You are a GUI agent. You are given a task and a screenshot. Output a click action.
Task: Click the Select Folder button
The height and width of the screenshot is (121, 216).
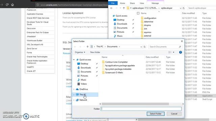156,114
